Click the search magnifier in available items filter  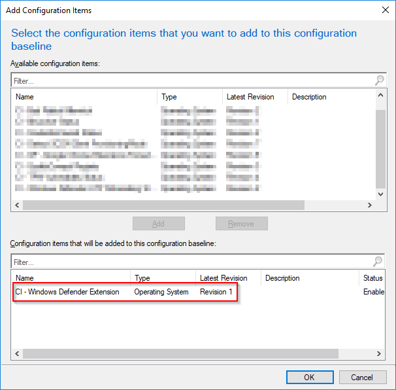tap(379, 80)
